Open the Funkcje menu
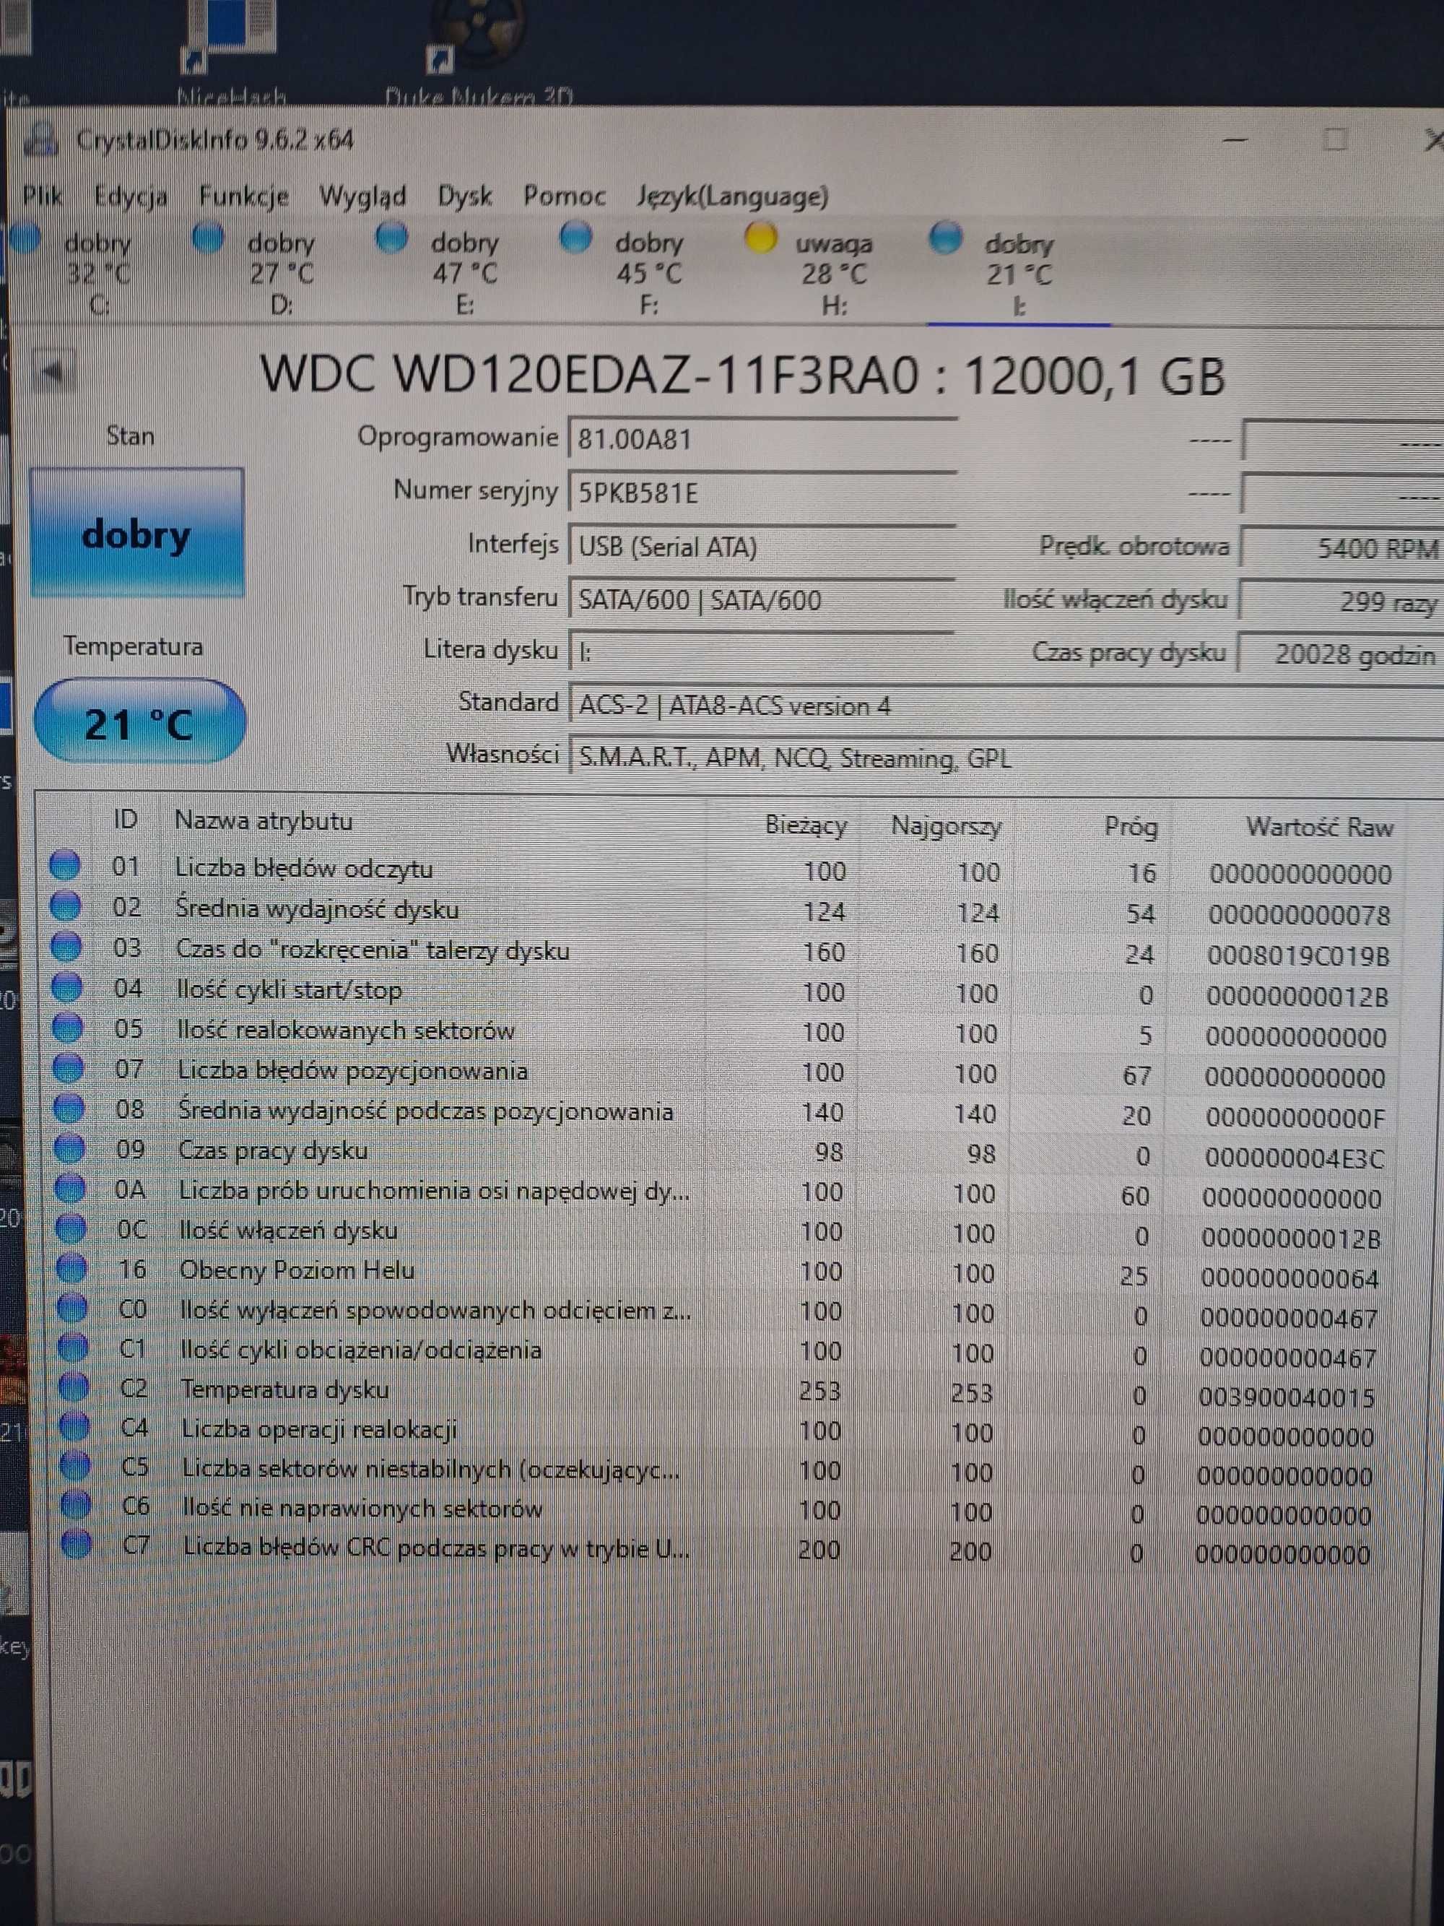Screen dimensions: 1444x1926 (x=244, y=196)
